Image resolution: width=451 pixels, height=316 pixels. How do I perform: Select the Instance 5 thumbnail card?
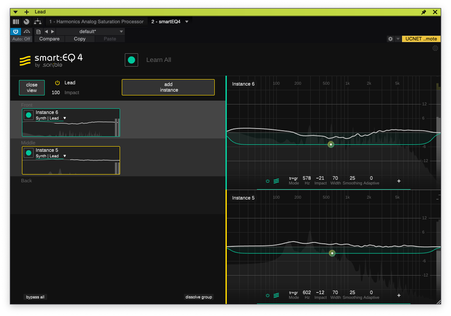(x=71, y=160)
